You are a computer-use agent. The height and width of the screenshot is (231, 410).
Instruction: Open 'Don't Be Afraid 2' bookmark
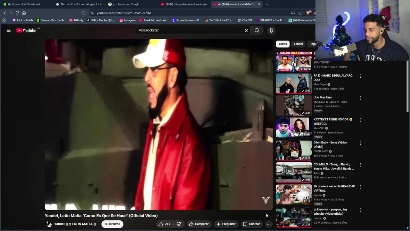[219, 20]
